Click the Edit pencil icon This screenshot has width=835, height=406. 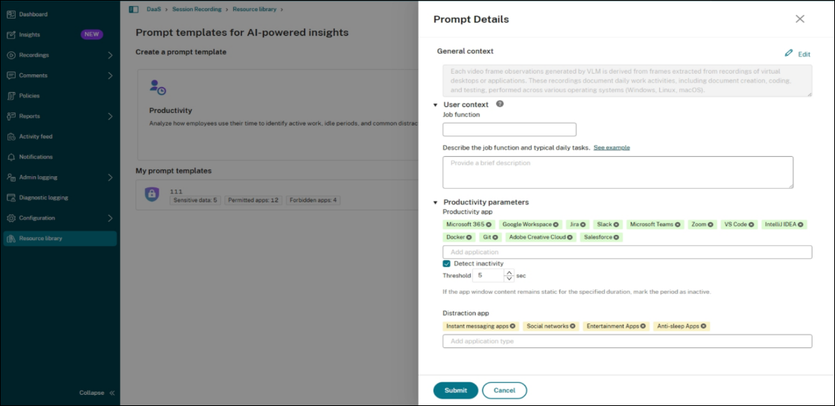click(x=789, y=54)
